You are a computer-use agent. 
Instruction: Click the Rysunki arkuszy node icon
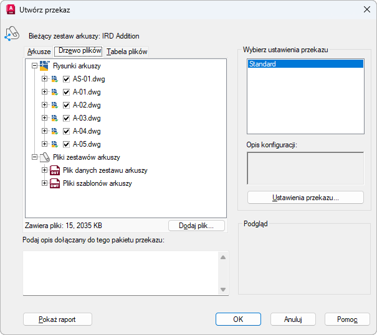tap(45, 66)
